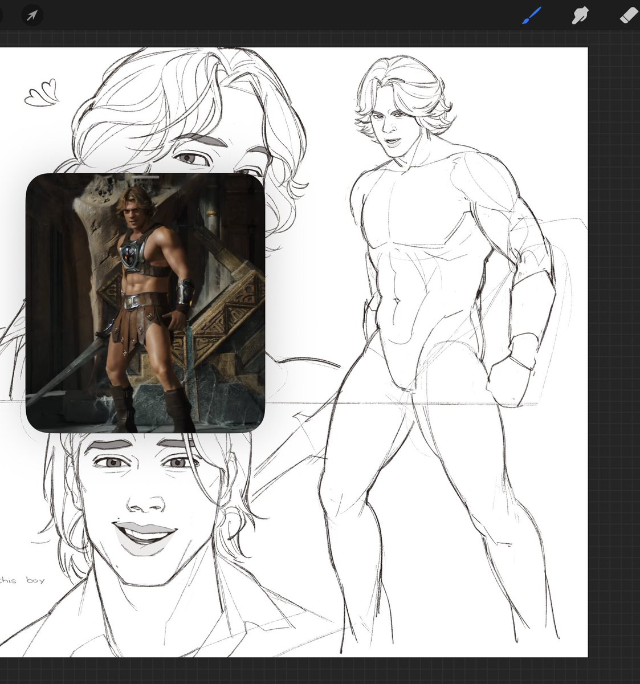This screenshot has width=640, height=684.
Task: Select the Paint brush tool
Action: click(x=531, y=15)
